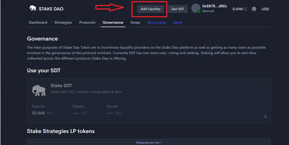Viewport: 289px width, 145px height.
Task: Click wallet address 0x5B78...d5Ec
Action: pyautogui.click(x=215, y=6)
